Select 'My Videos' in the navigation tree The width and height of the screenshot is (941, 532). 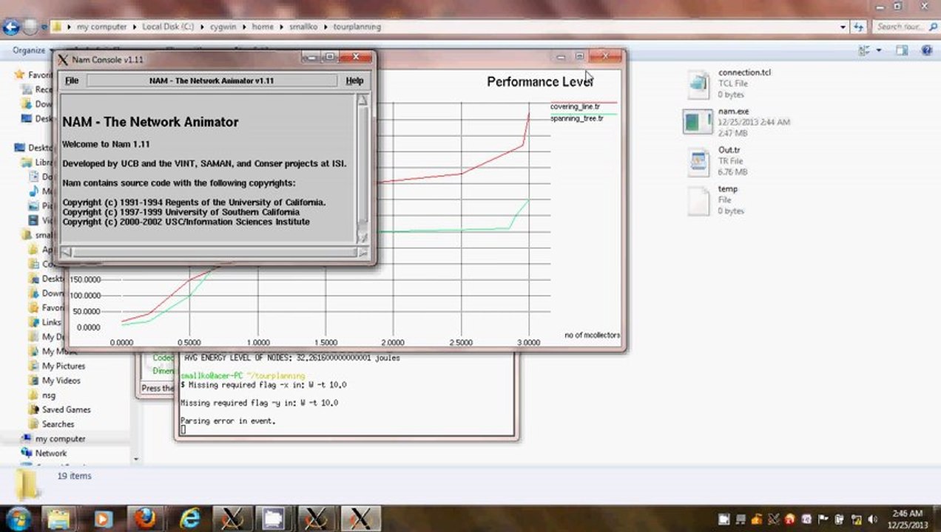point(61,381)
